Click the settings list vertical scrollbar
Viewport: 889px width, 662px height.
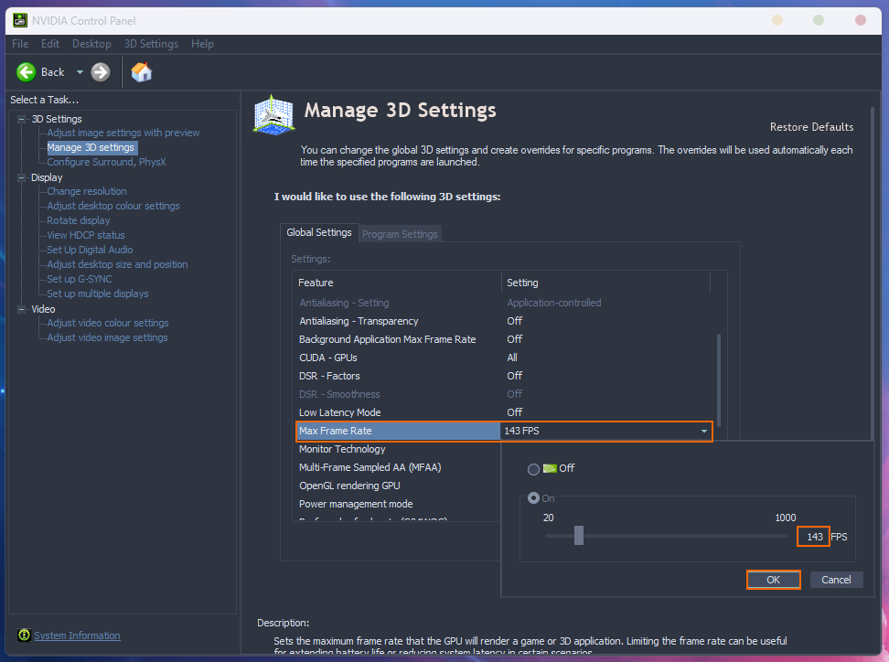[x=718, y=379]
